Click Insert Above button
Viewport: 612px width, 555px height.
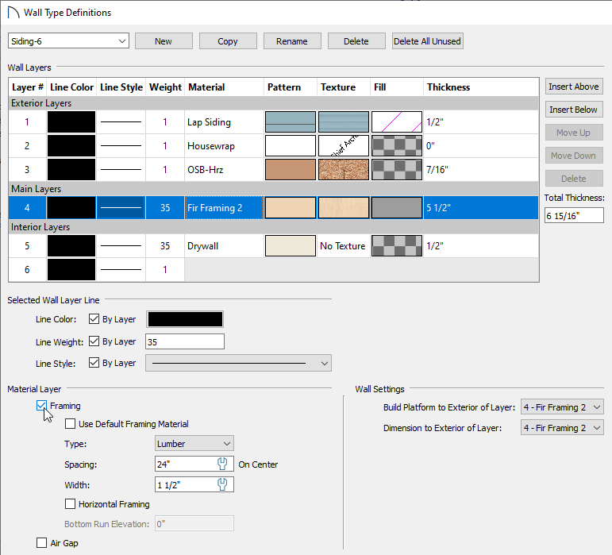coord(574,87)
